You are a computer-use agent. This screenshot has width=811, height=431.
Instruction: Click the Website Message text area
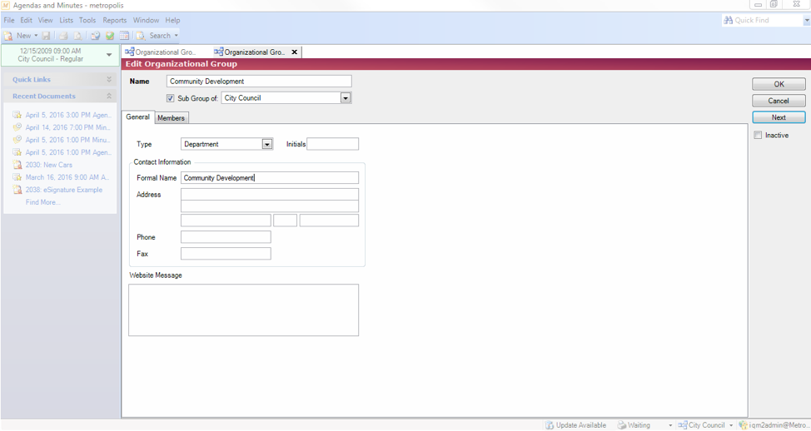(244, 310)
